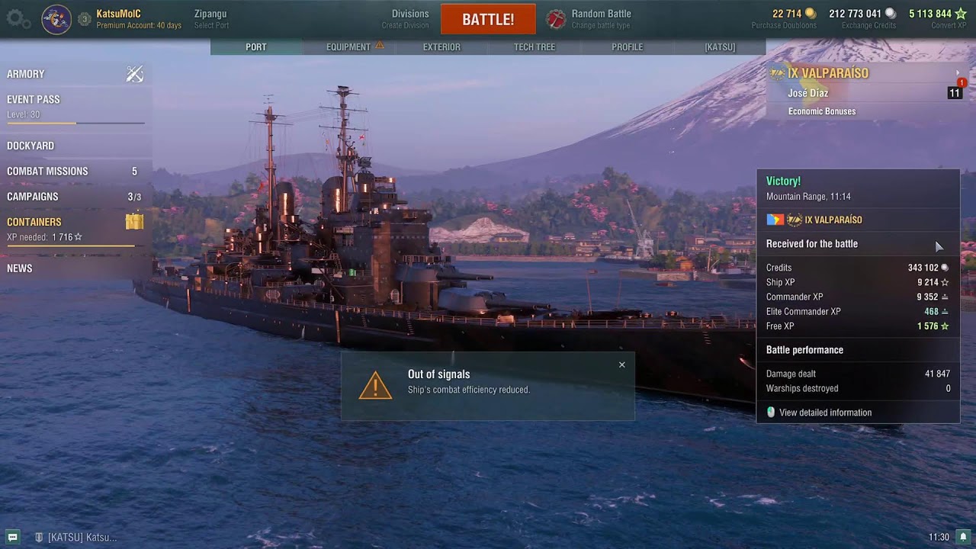Open Economic Bonuses for the ship
The height and width of the screenshot is (549, 976).
coord(822,111)
